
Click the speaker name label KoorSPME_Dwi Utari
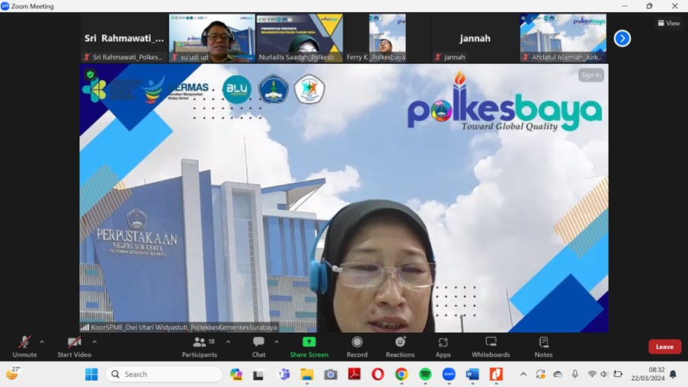click(184, 328)
